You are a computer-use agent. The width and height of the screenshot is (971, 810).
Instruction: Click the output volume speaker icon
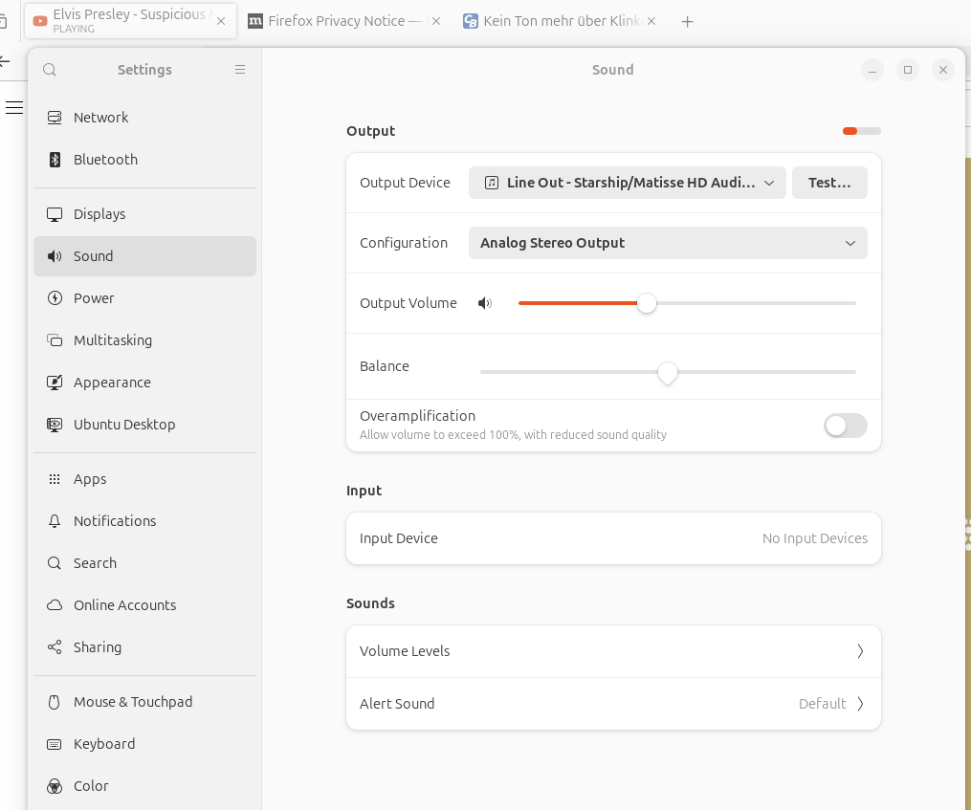pos(485,303)
